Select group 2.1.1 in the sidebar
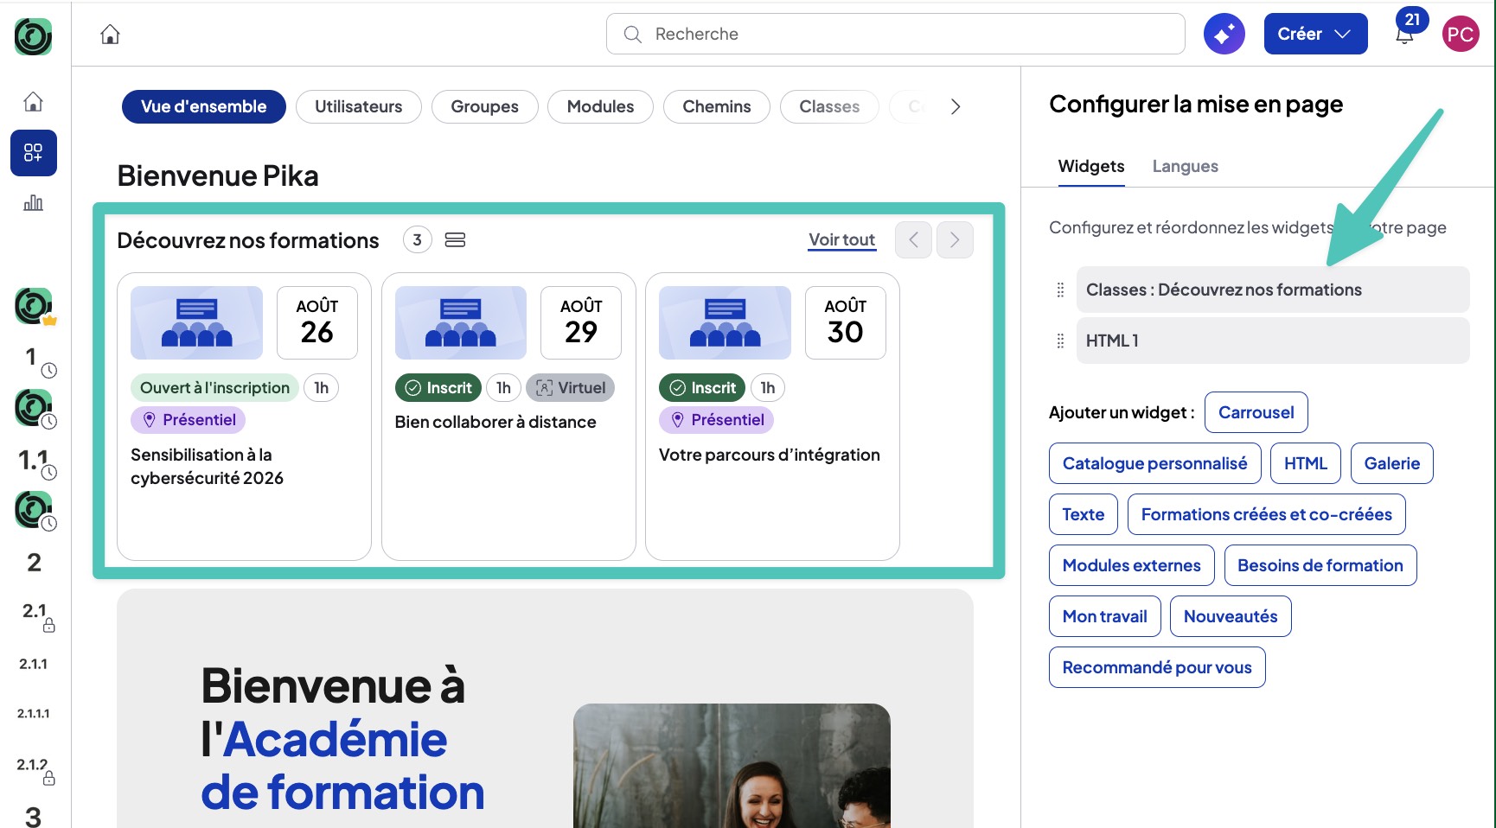1496x828 pixels. pyautogui.click(x=34, y=664)
